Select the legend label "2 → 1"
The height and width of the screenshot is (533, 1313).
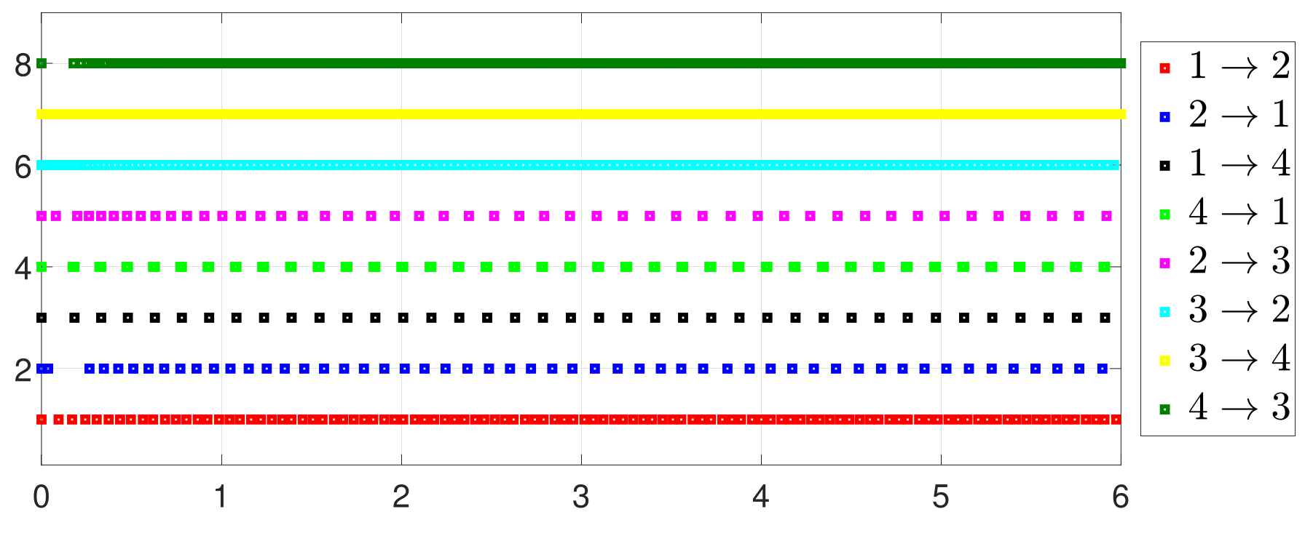(x=1239, y=114)
